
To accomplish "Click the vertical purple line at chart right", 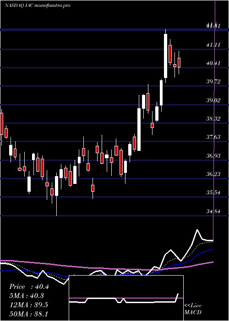I will [x=214, y=121].
